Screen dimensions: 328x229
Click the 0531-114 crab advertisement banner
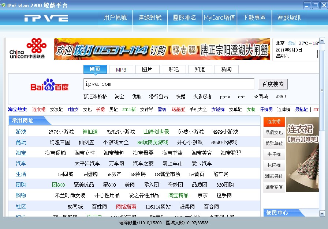coord(162,49)
